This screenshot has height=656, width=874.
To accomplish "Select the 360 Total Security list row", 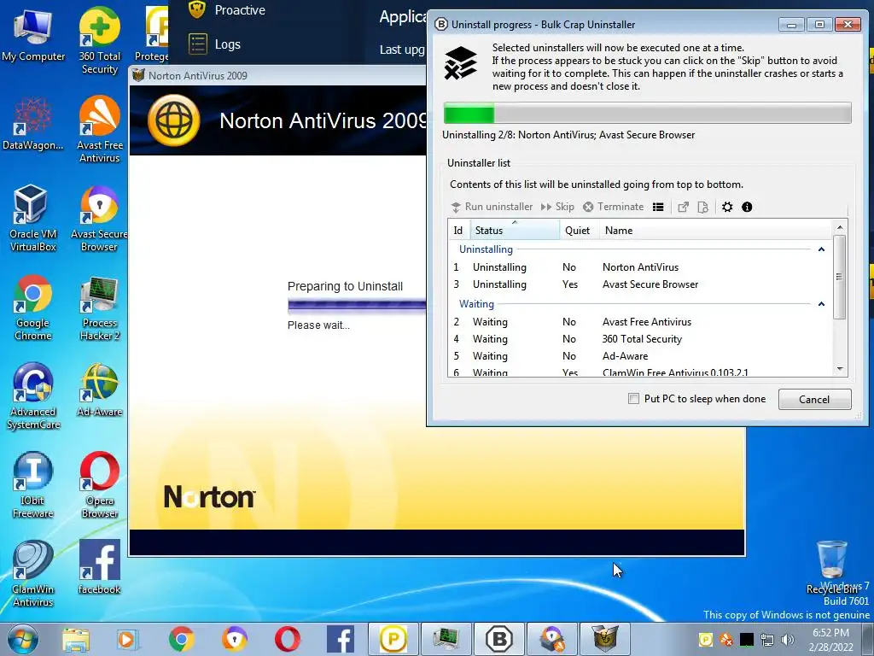I will 640,338.
